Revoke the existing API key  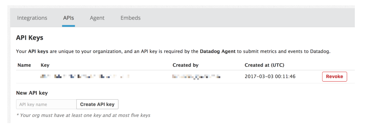[x=334, y=77]
